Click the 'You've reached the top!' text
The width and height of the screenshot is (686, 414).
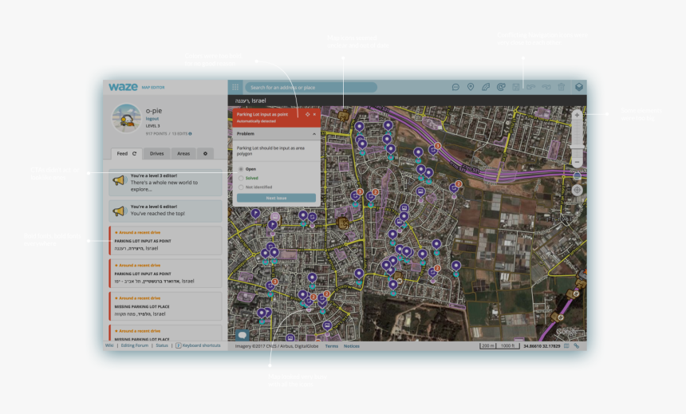point(157,214)
